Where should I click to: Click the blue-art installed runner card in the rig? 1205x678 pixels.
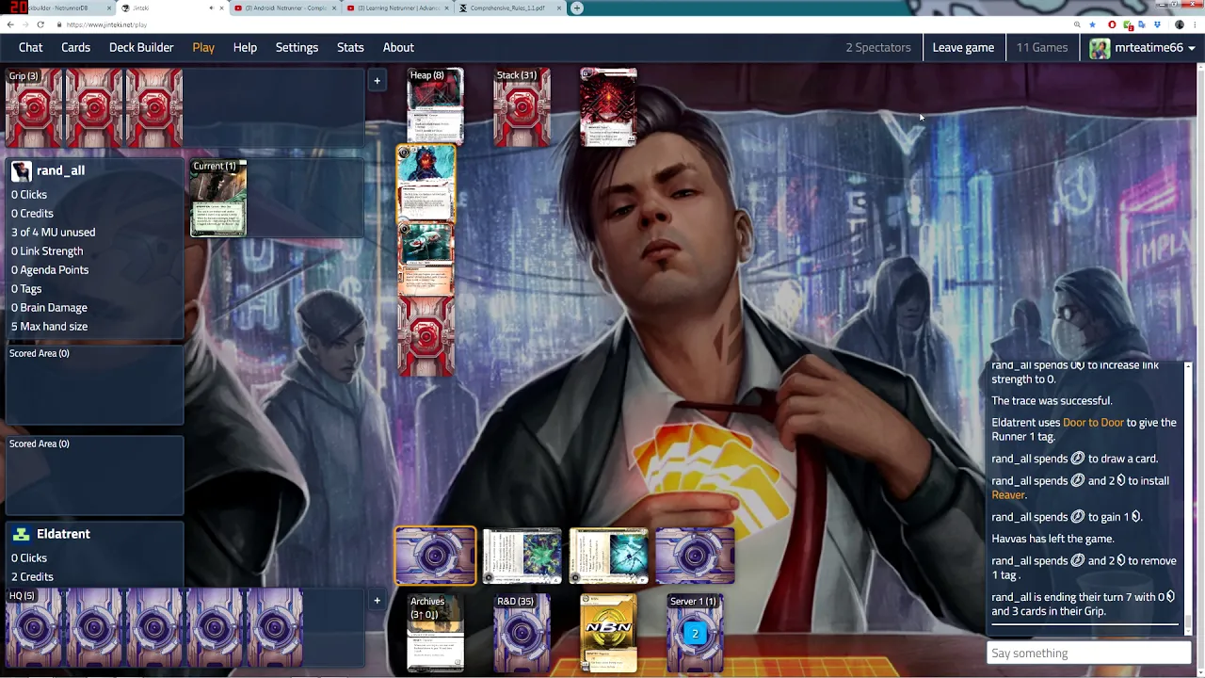pyautogui.click(x=426, y=185)
